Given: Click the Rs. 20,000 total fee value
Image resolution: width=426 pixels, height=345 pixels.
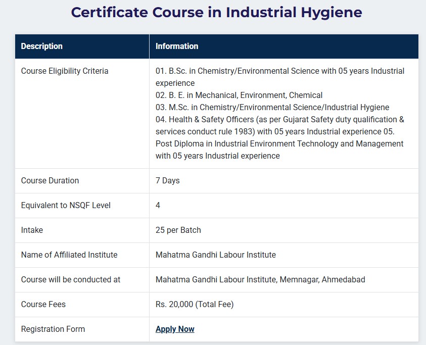Looking at the screenshot, I should point(195,304).
